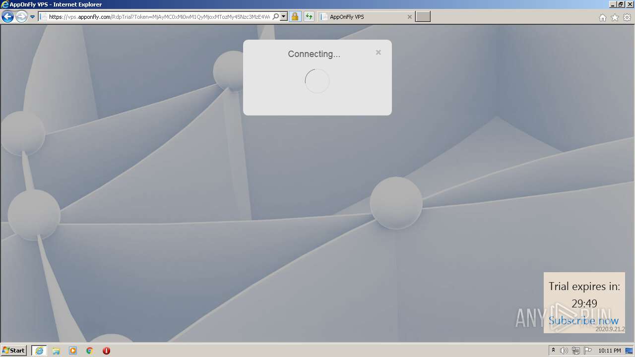Image resolution: width=635 pixels, height=357 pixels.
Task: Expand the address bar autocomplete dropdown
Action: [284, 16]
